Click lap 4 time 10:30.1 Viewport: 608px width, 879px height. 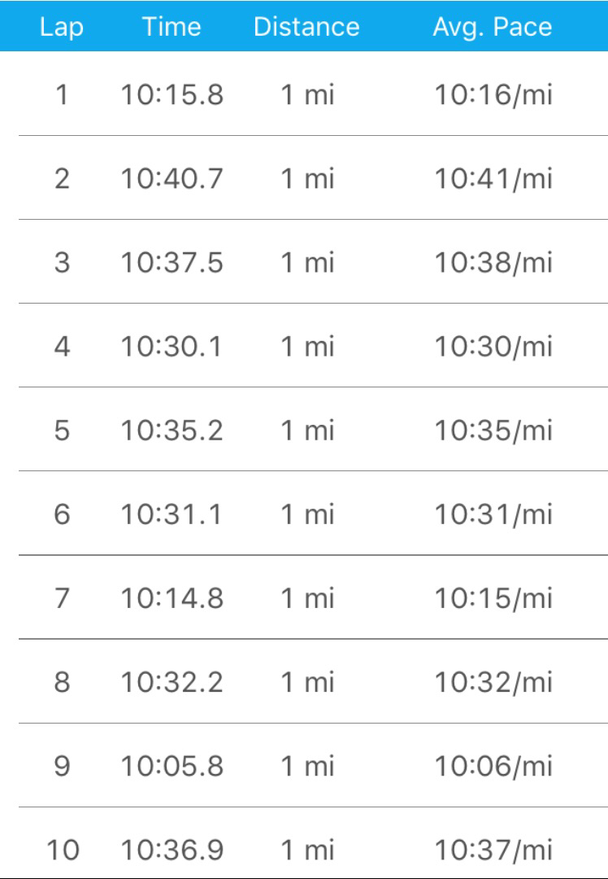(172, 347)
